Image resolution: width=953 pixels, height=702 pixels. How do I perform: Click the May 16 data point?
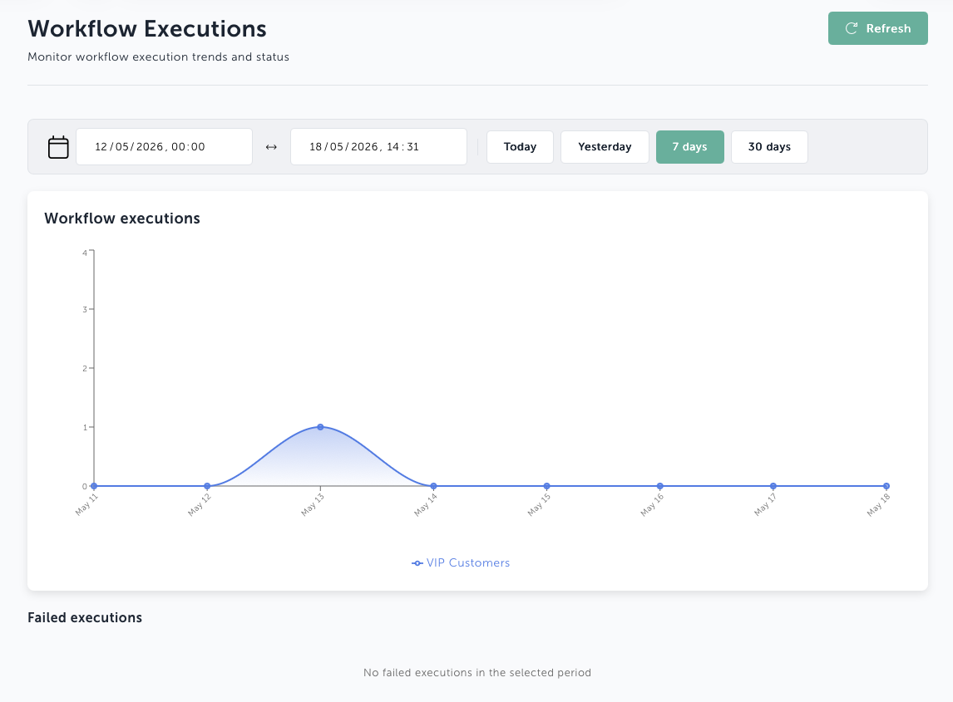[660, 486]
